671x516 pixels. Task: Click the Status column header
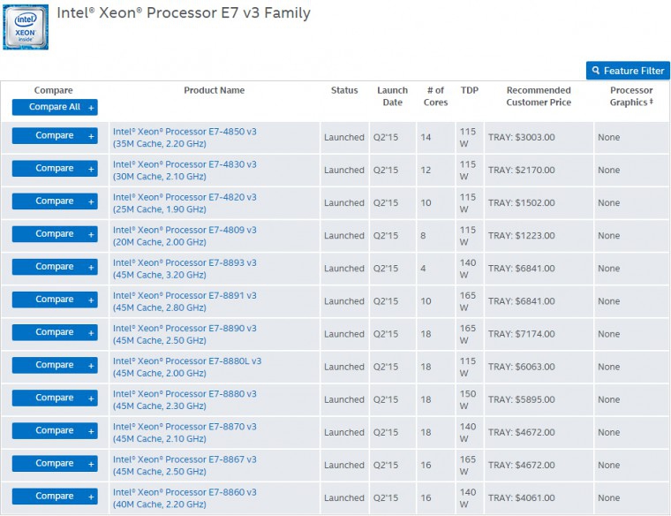click(x=344, y=90)
